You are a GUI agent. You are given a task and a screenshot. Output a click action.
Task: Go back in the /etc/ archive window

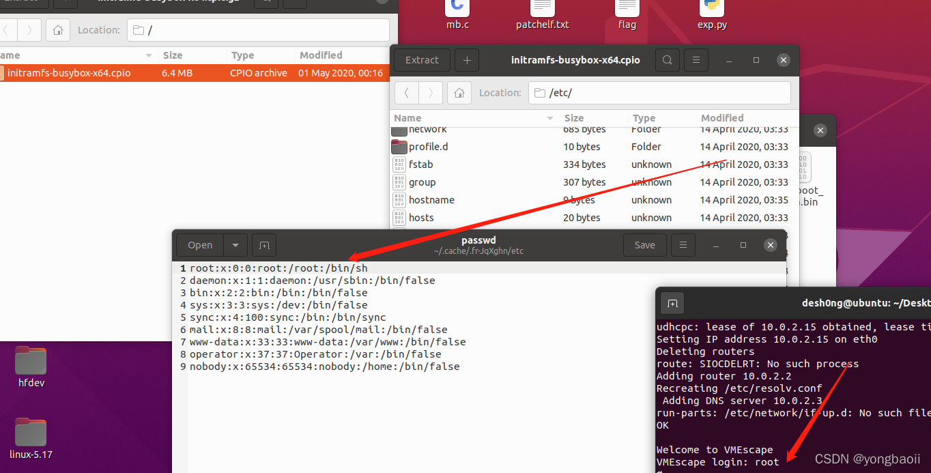(407, 93)
